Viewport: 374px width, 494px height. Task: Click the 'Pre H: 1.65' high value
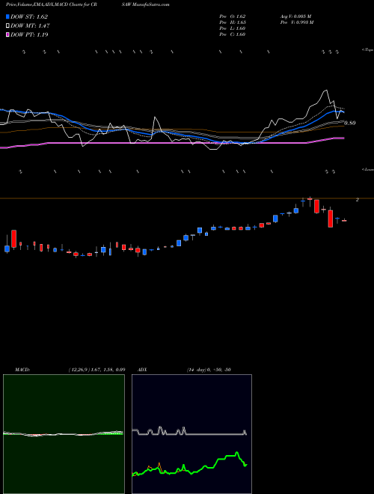(x=233, y=22)
